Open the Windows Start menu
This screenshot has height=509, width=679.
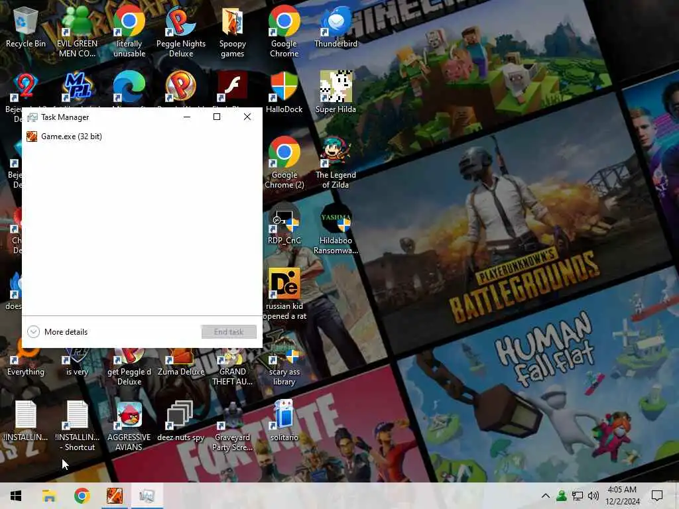tap(16, 496)
